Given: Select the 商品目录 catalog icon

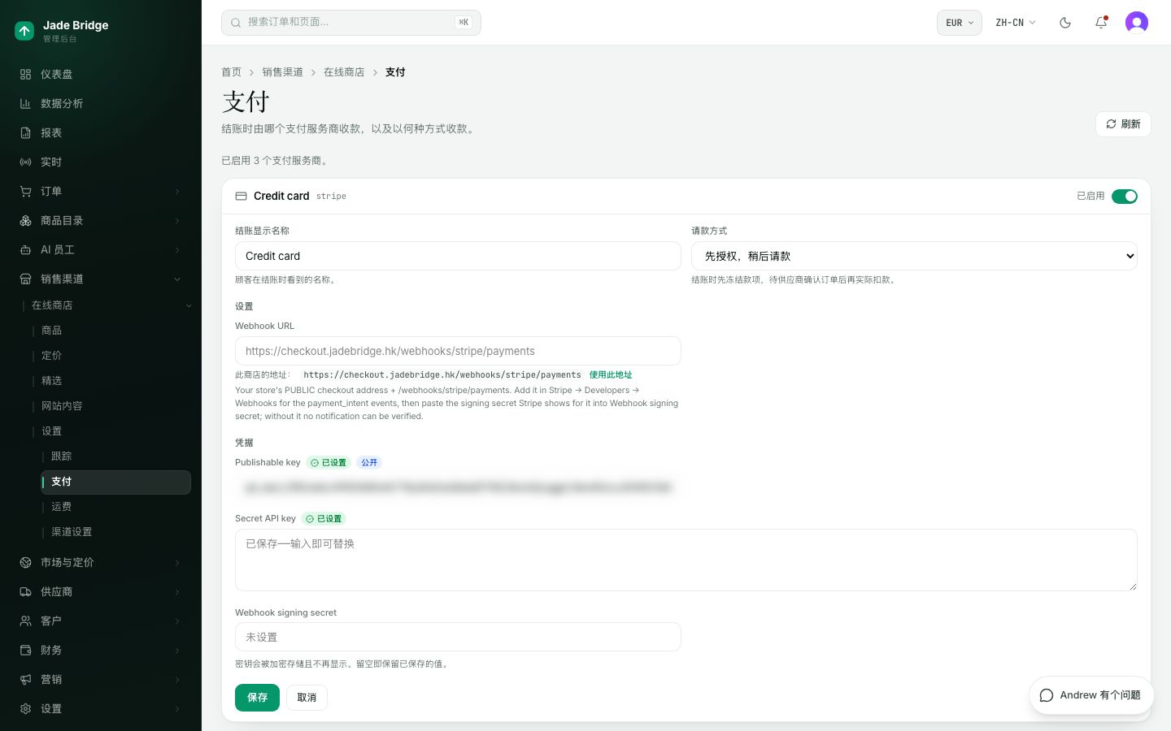Looking at the screenshot, I should (25, 220).
